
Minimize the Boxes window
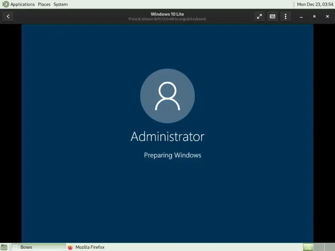coord(301,16)
